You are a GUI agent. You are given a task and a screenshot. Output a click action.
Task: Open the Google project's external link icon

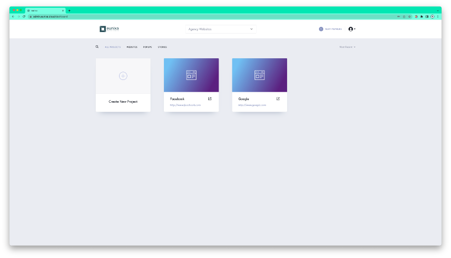[x=278, y=99]
